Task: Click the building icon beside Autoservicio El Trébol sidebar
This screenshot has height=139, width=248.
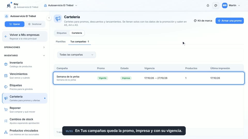Action: tap(6, 16)
